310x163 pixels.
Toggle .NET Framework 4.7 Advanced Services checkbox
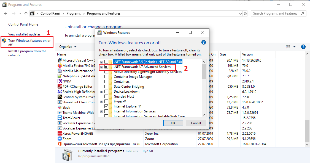(106, 67)
